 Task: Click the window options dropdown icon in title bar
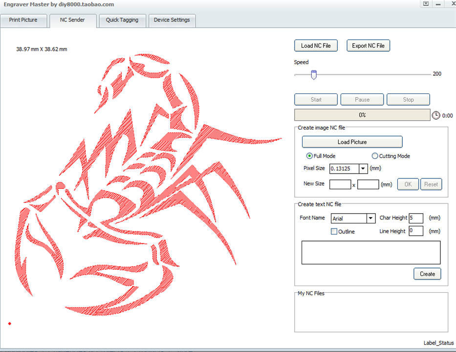point(426,3)
